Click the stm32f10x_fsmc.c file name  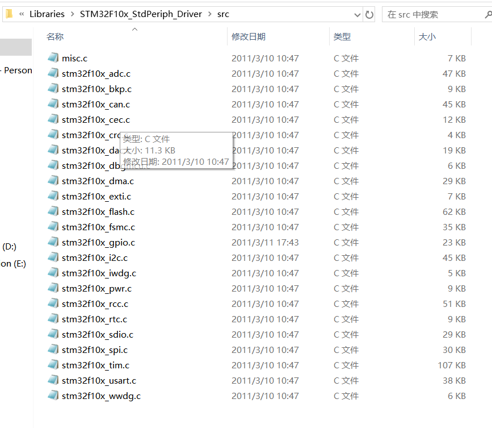99,227
